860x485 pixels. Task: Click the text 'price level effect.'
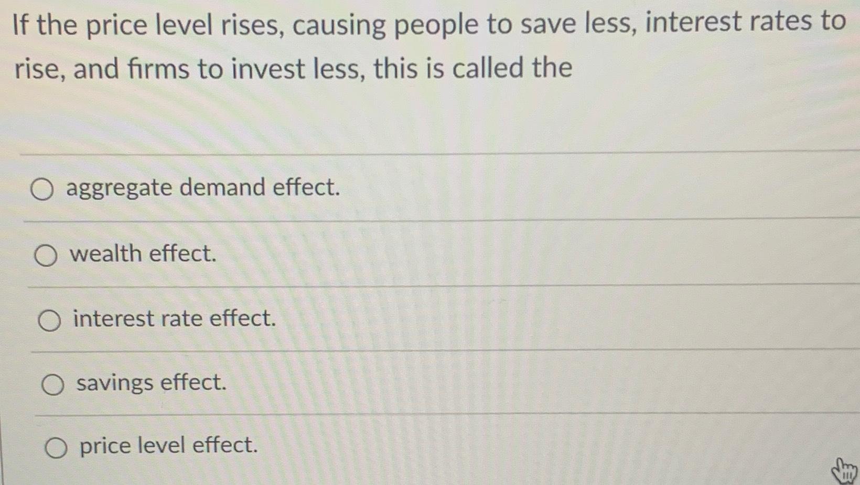point(168,447)
